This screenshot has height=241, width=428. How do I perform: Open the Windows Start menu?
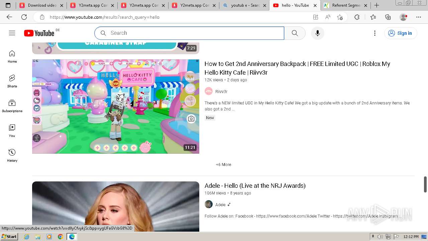click(x=9, y=237)
